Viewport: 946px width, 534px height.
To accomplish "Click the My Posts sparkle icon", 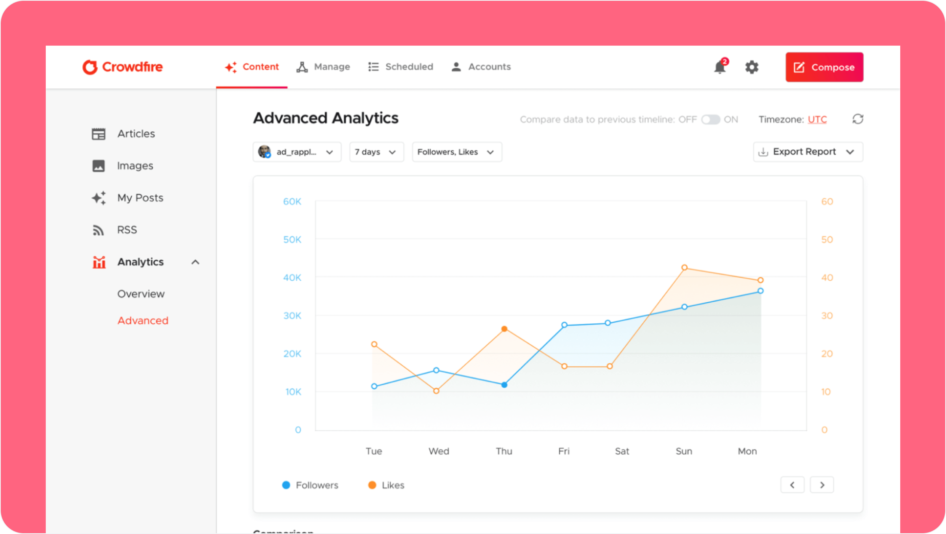I will click(99, 198).
